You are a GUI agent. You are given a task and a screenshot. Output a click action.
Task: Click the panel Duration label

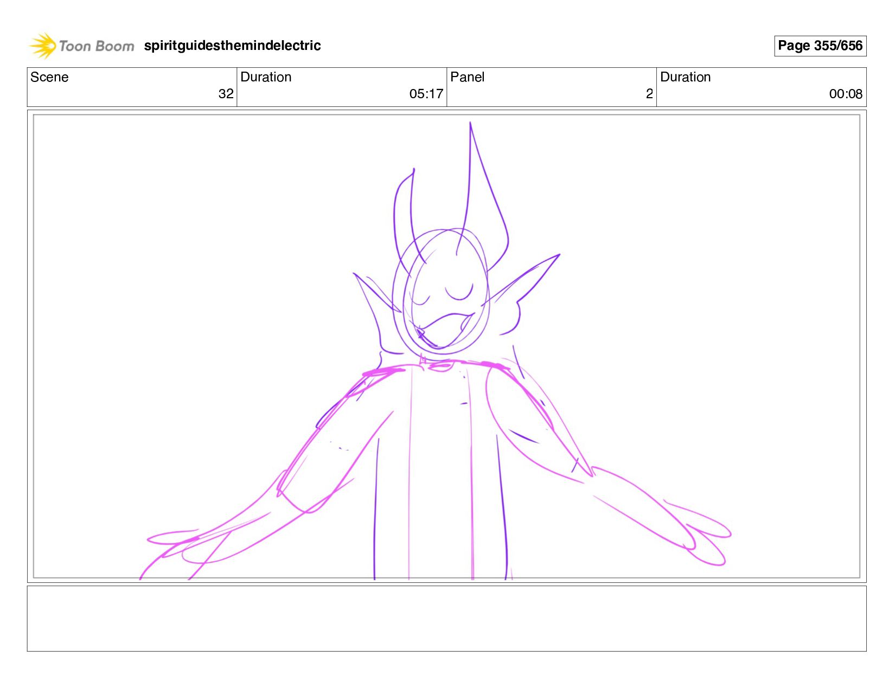685,77
